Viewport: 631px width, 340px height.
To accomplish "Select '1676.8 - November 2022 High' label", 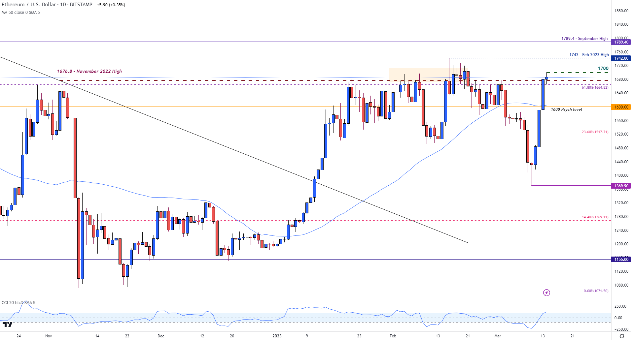I will [89, 71].
